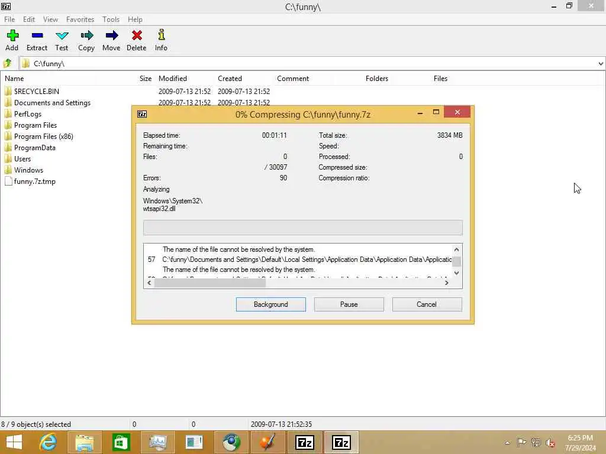Image resolution: width=606 pixels, height=454 pixels.
Task: Click the error list vertical scrollbar thumb
Action: coord(456,261)
